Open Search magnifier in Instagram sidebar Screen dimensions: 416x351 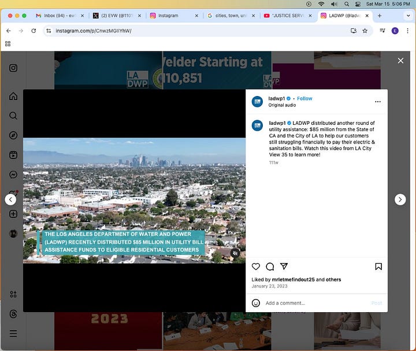pyautogui.click(x=13, y=116)
